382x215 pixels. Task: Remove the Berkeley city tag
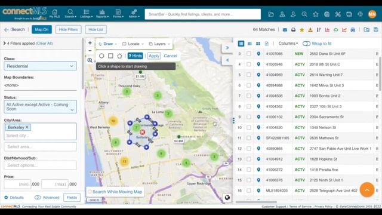tap(27, 127)
